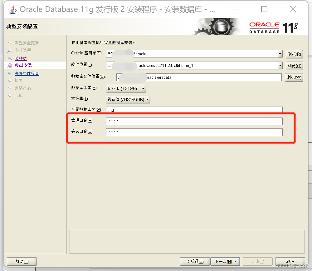This screenshot has width=312, height=271.
Task: Expand the 字符集 默认值 ZHS16GBK dropdown
Action: [128, 99]
